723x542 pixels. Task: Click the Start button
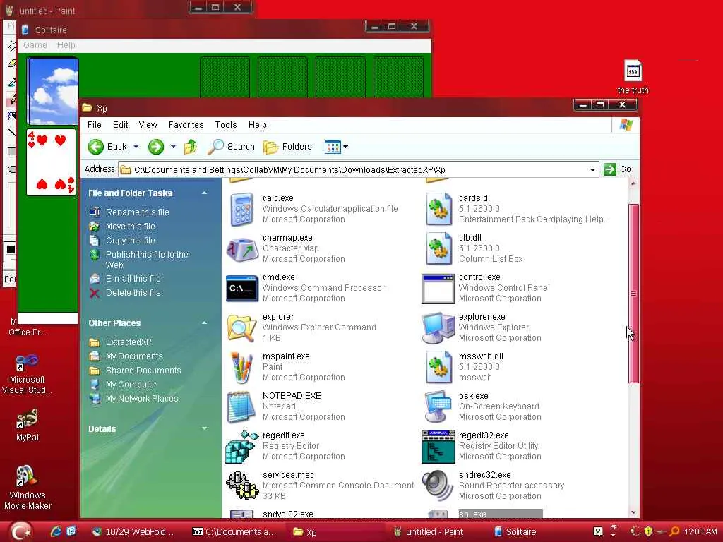[x=20, y=531]
